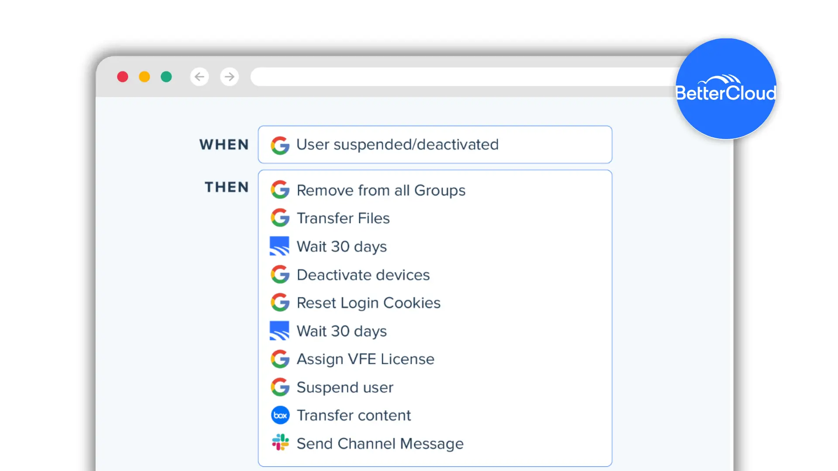
Task: Select the second Wait 30 days step
Action: pos(341,331)
